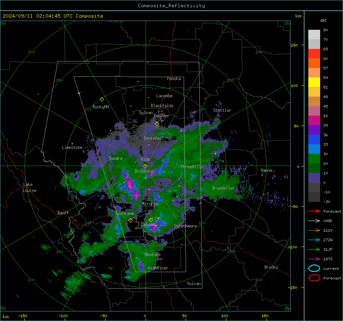Select the magenta 18TS arrow icon
The image size is (343, 321).
coord(314,259)
